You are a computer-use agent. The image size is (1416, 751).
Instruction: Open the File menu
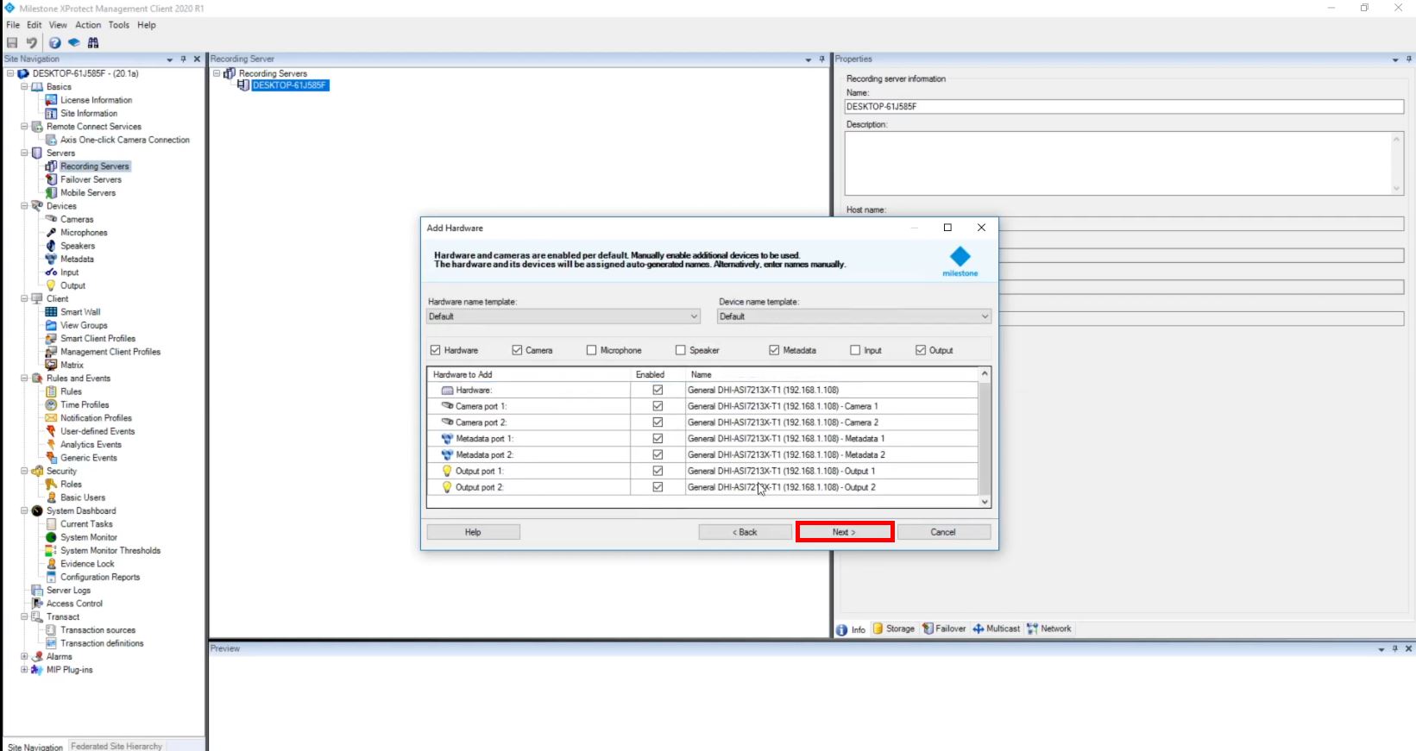[13, 25]
